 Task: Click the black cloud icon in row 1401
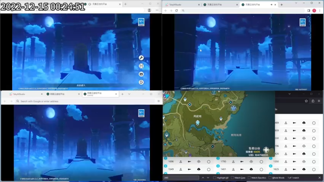pyautogui.click(x=251, y=169)
